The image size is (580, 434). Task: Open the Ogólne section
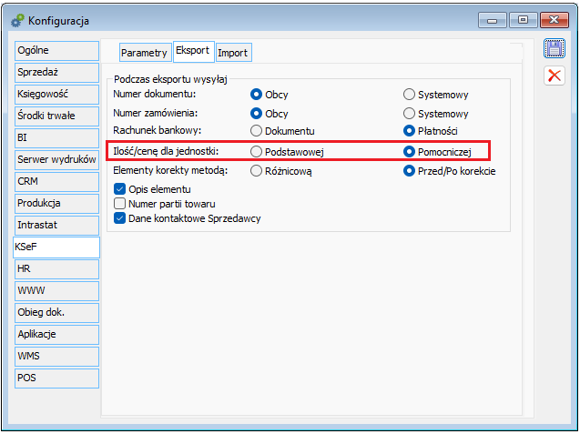(x=56, y=50)
